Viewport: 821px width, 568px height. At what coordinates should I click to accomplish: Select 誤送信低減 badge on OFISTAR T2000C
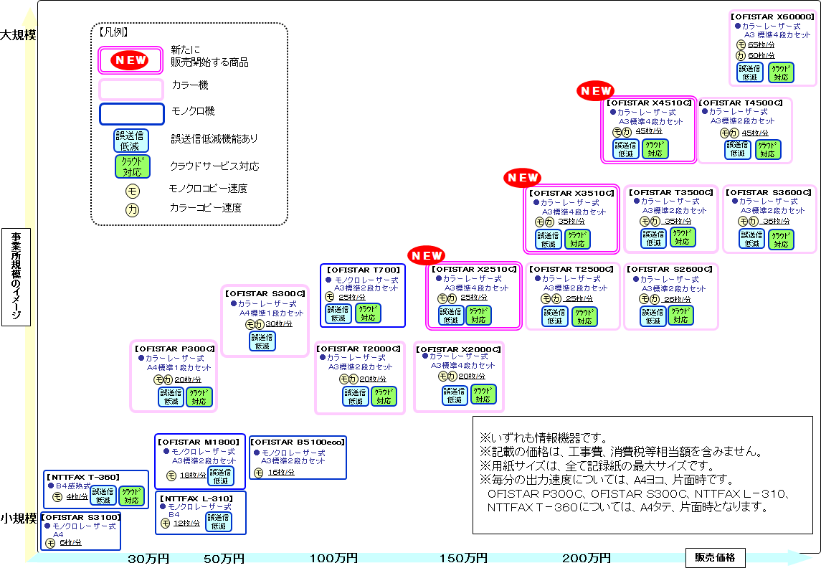(356, 397)
